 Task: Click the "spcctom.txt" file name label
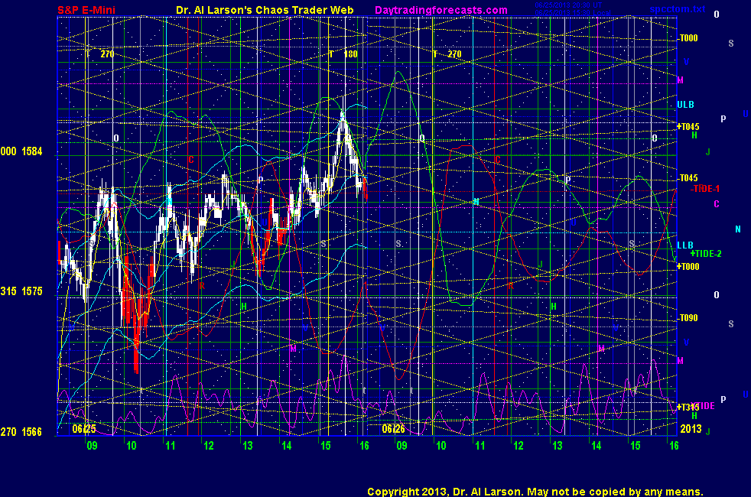point(678,9)
